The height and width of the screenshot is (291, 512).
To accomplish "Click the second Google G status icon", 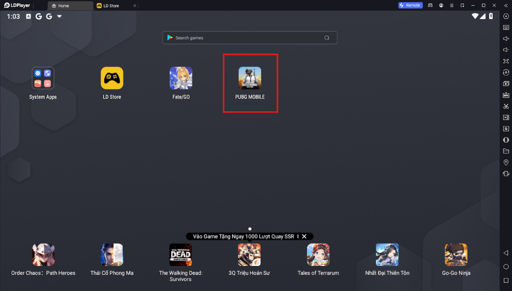I will coord(49,16).
